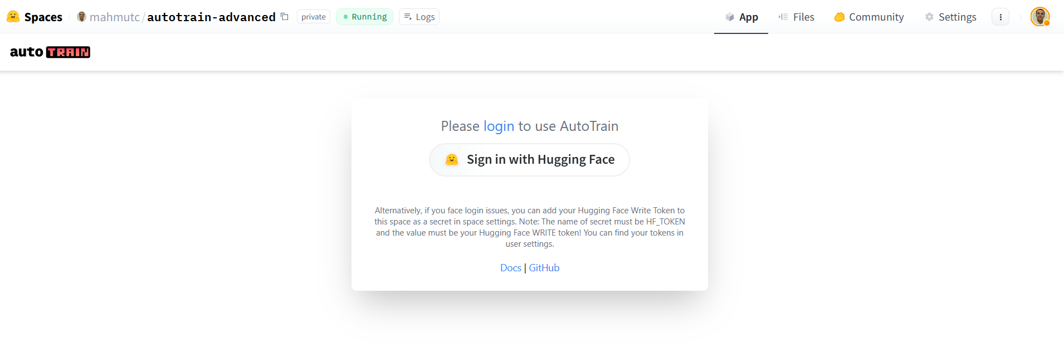Click the user profile avatar top right

click(x=1039, y=17)
